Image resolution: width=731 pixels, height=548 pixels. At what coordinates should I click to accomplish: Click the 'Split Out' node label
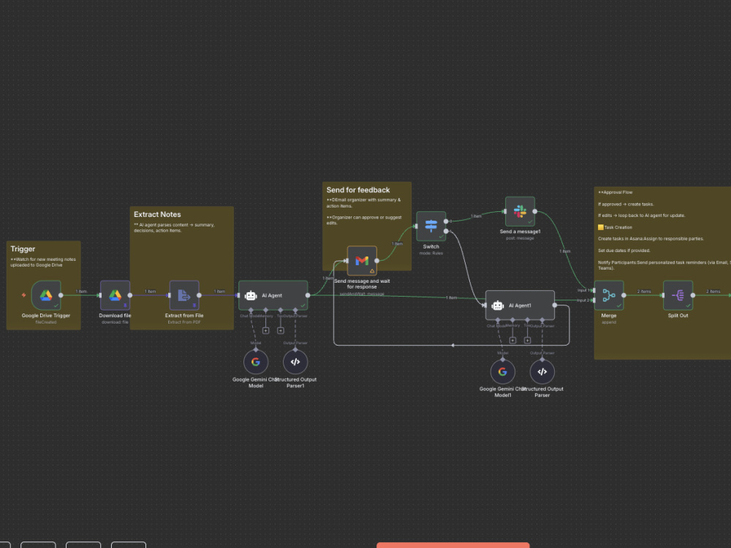[678, 316]
